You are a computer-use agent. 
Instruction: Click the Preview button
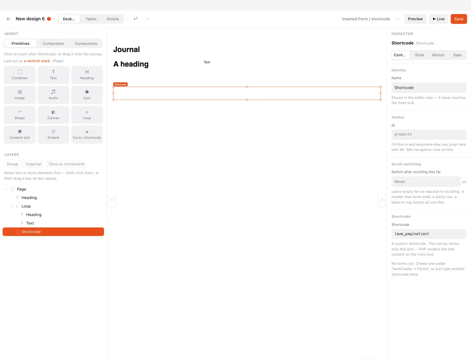click(x=415, y=19)
